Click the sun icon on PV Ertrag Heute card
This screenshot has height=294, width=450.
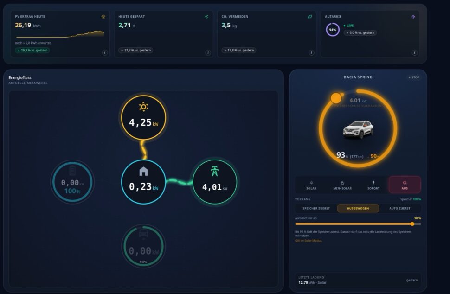coord(103,17)
